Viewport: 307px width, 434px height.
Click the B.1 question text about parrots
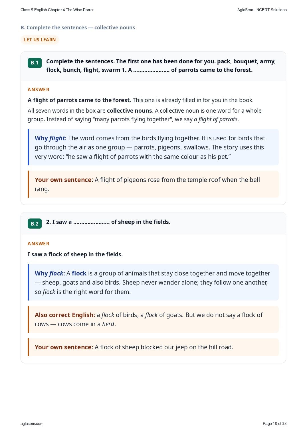161,66
